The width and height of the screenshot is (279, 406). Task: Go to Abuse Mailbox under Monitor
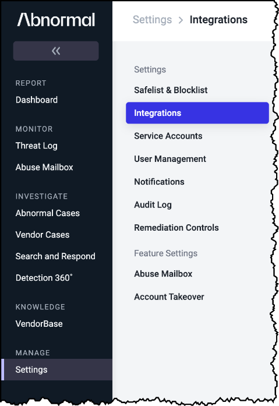44,167
